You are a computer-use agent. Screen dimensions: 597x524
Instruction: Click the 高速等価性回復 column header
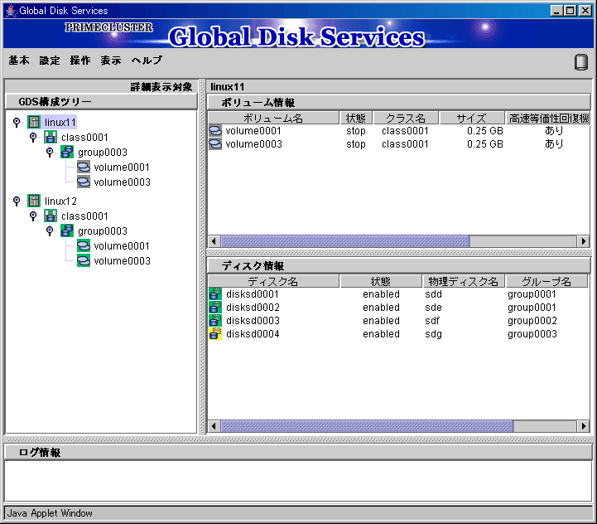(x=548, y=119)
